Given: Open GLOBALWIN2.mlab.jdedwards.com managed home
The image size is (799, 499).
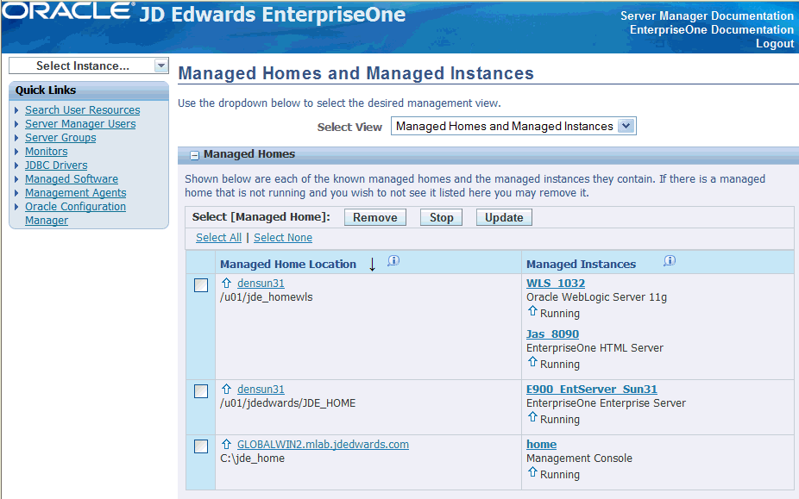Looking at the screenshot, I should coord(323,444).
